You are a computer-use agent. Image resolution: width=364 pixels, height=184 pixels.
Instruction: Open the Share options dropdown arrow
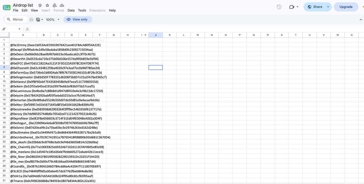328,7
